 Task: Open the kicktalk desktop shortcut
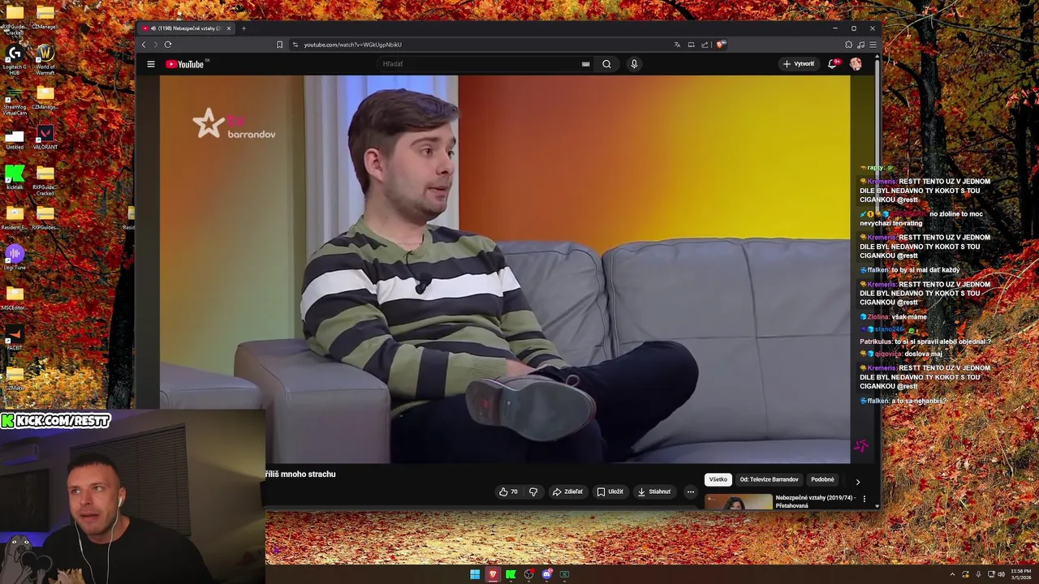click(x=15, y=178)
